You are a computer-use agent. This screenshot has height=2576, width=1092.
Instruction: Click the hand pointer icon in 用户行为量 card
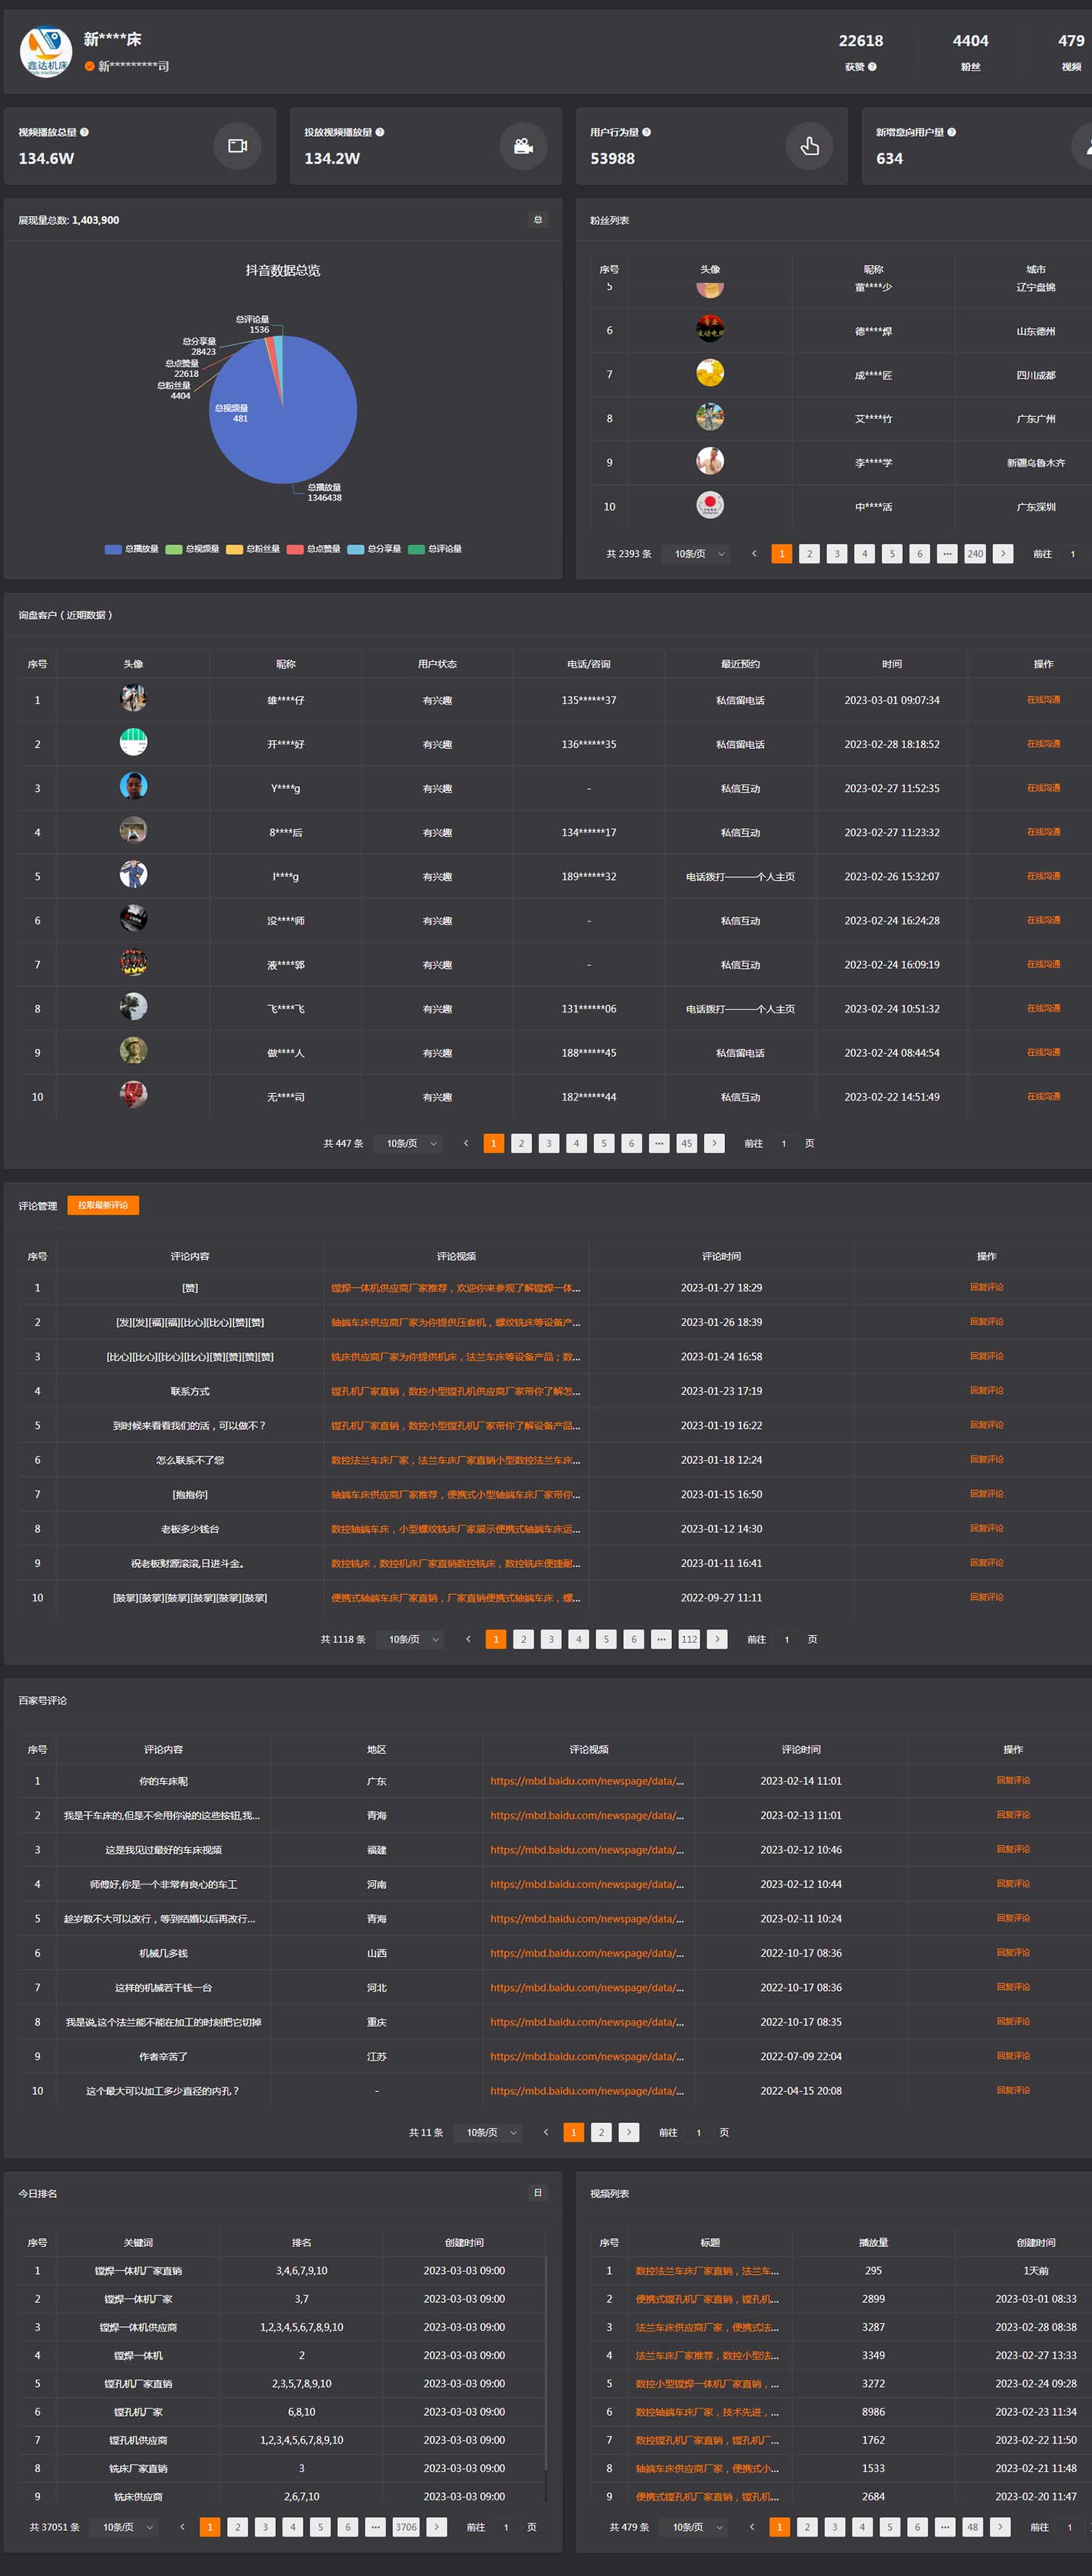809,146
